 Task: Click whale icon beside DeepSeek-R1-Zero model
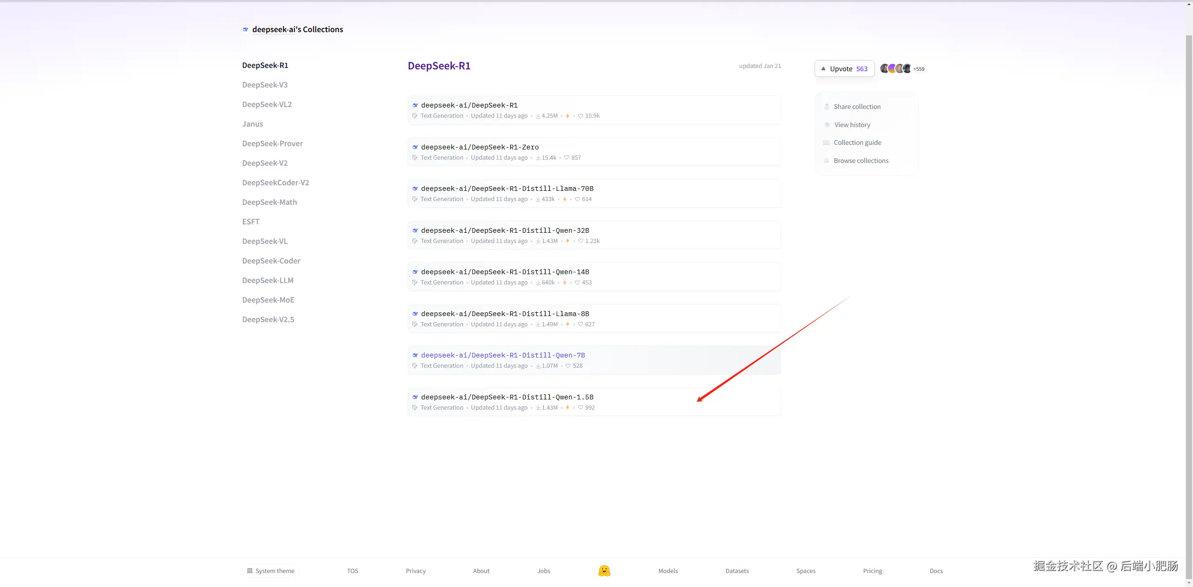coord(415,147)
